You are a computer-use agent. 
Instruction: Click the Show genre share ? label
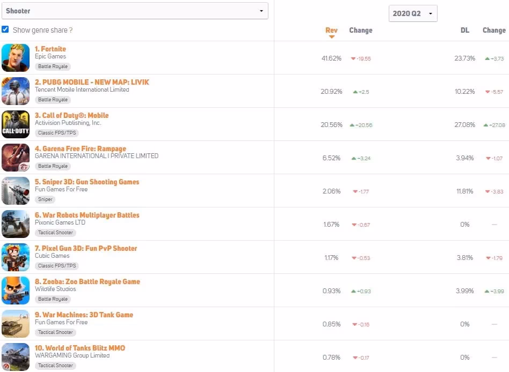[x=42, y=30]
